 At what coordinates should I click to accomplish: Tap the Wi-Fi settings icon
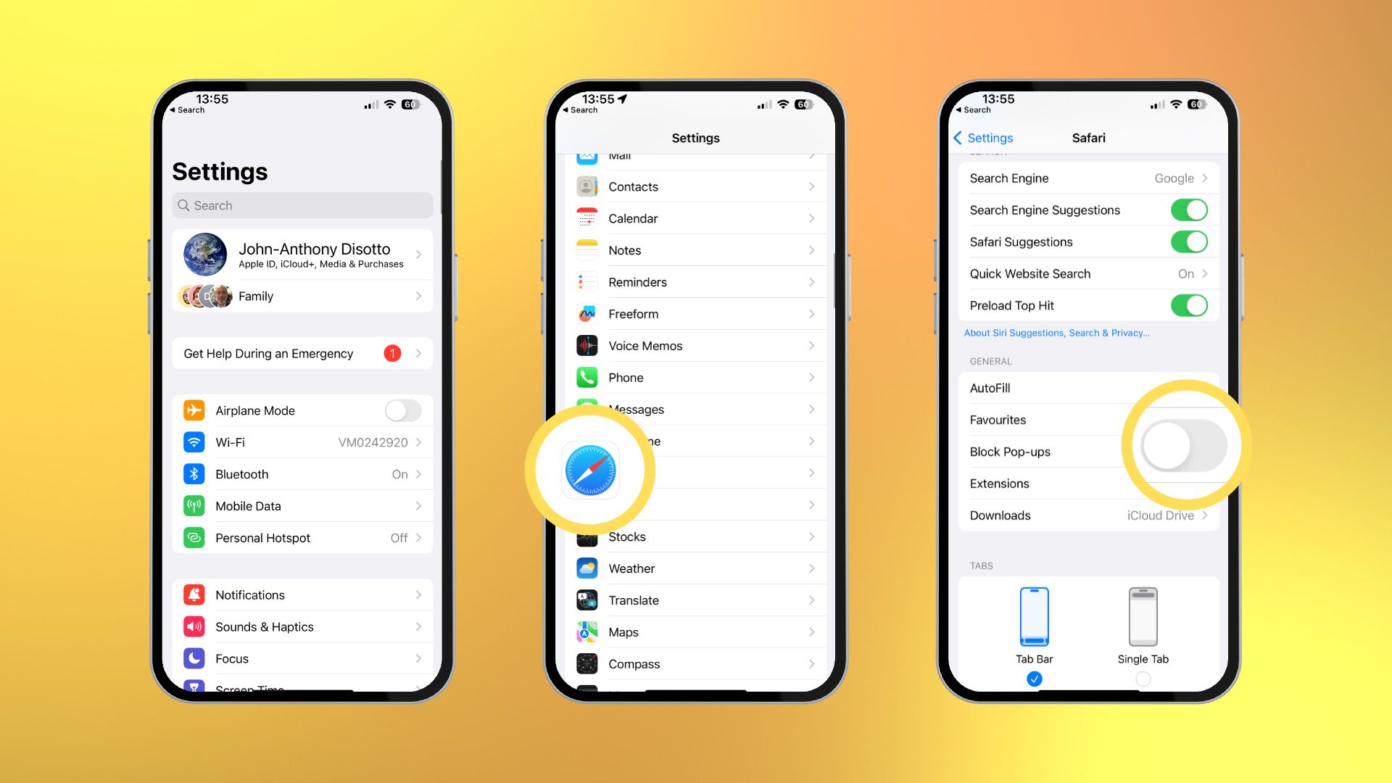click(x=195, y=442)
